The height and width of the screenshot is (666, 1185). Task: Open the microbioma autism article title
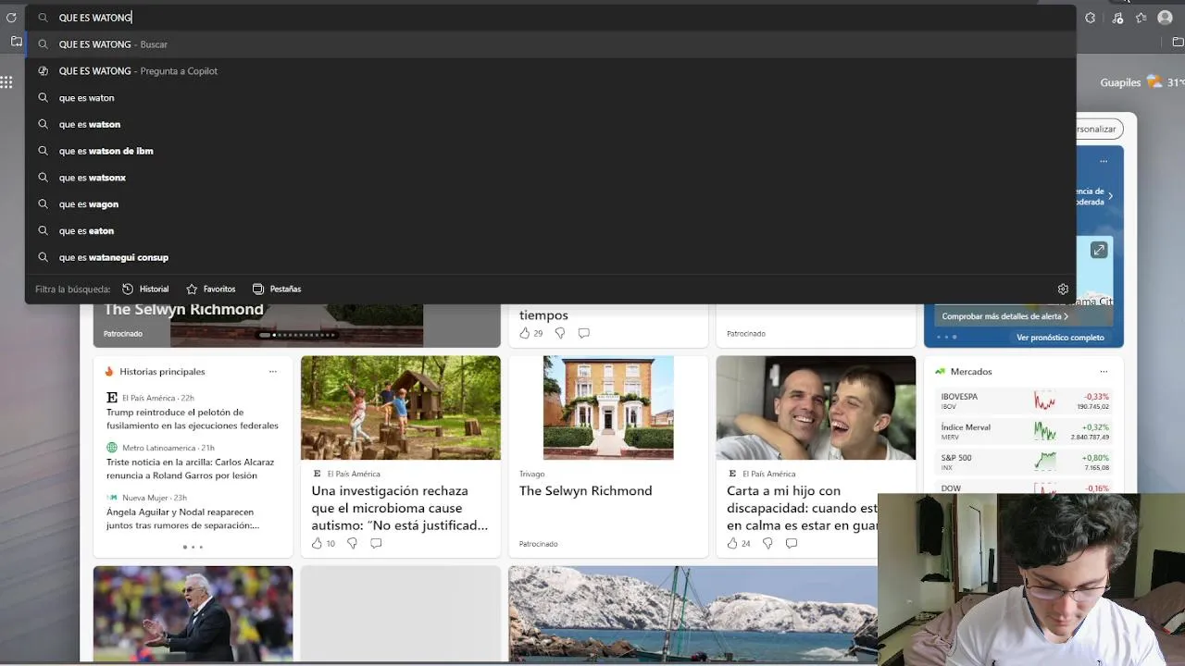coord(400,508)
